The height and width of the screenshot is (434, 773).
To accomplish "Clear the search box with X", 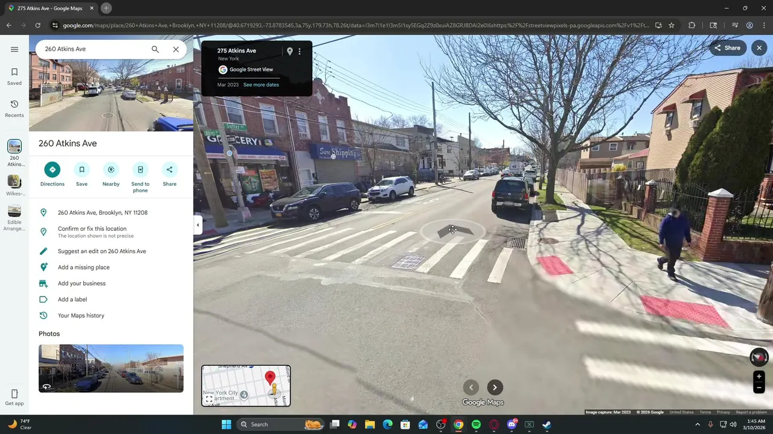I will tap(176, 49).
